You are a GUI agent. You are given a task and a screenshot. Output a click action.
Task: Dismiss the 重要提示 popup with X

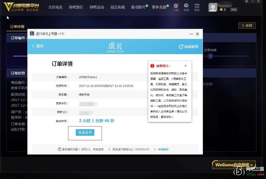(x=186, y=66)
